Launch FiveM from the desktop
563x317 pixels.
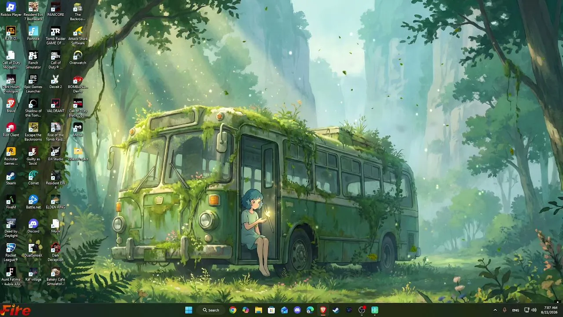coord(11,202)
